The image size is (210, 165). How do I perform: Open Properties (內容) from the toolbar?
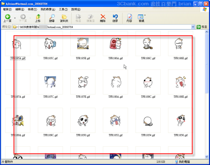coord(129,18)
